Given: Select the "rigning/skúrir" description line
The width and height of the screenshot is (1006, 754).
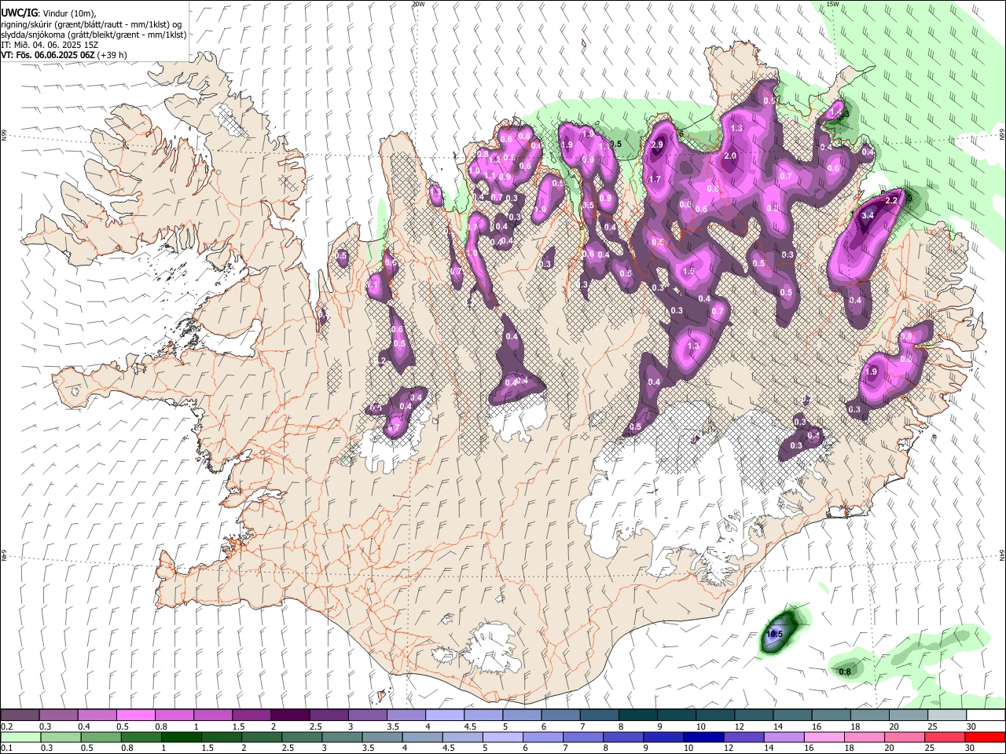Looking at the screenshot, I should pos(91,24).
